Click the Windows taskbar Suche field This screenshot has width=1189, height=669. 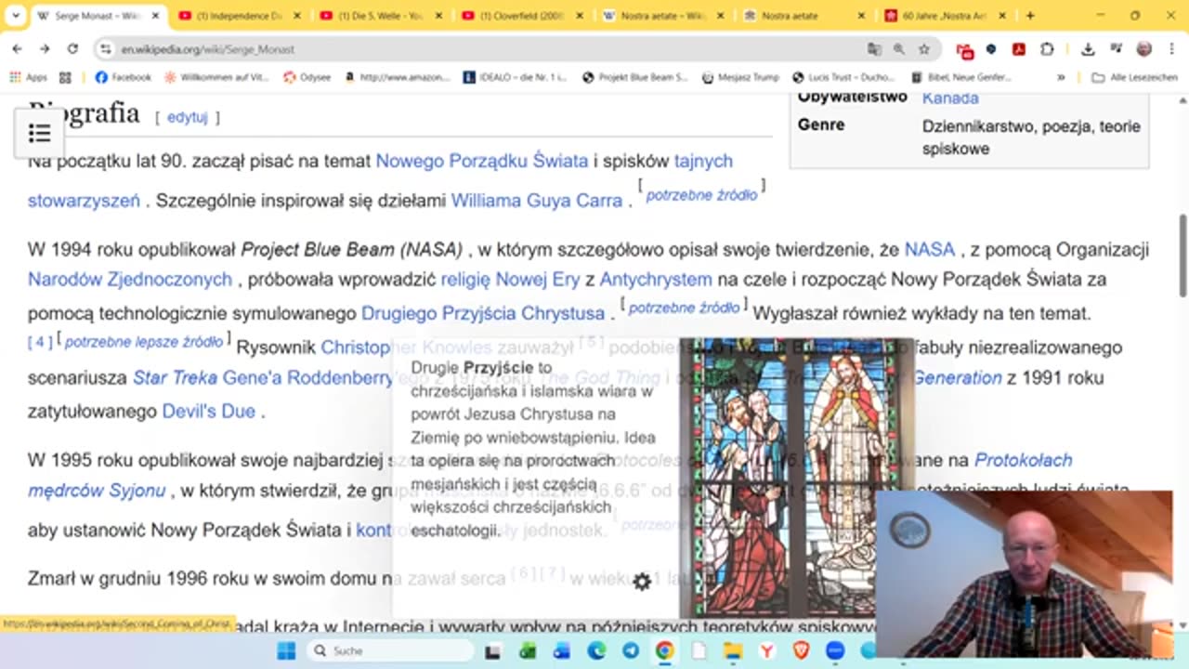389,650
